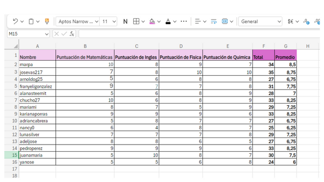
Task: Expand the alignment options arrow
Action: pyautogui.click(x=205, y=21)
